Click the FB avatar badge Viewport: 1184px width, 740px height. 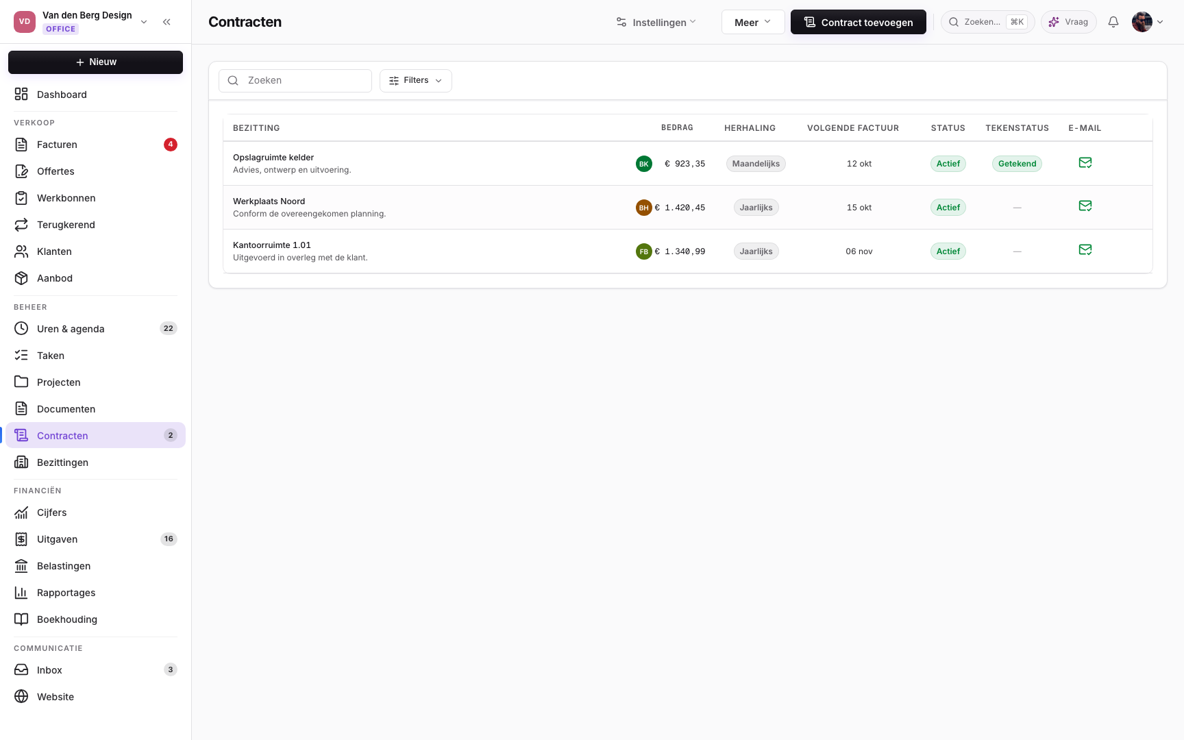point(644,251)
